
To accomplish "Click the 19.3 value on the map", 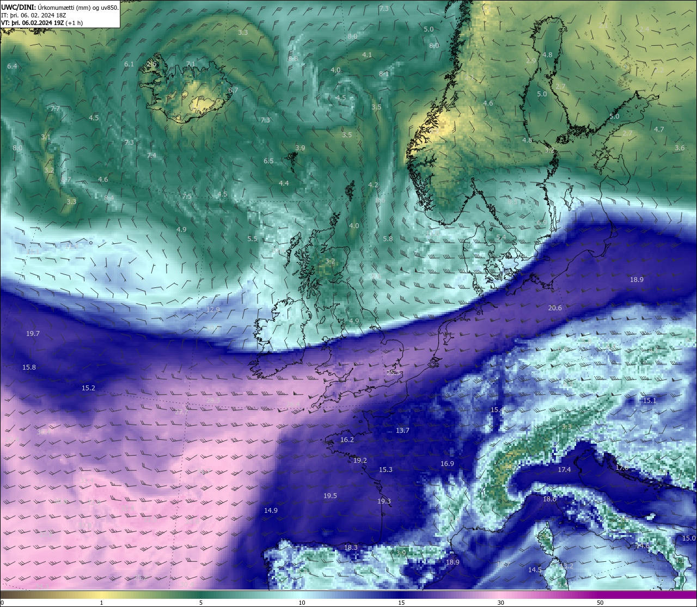I will point(384,501).
